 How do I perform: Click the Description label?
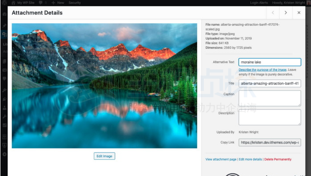226,113
